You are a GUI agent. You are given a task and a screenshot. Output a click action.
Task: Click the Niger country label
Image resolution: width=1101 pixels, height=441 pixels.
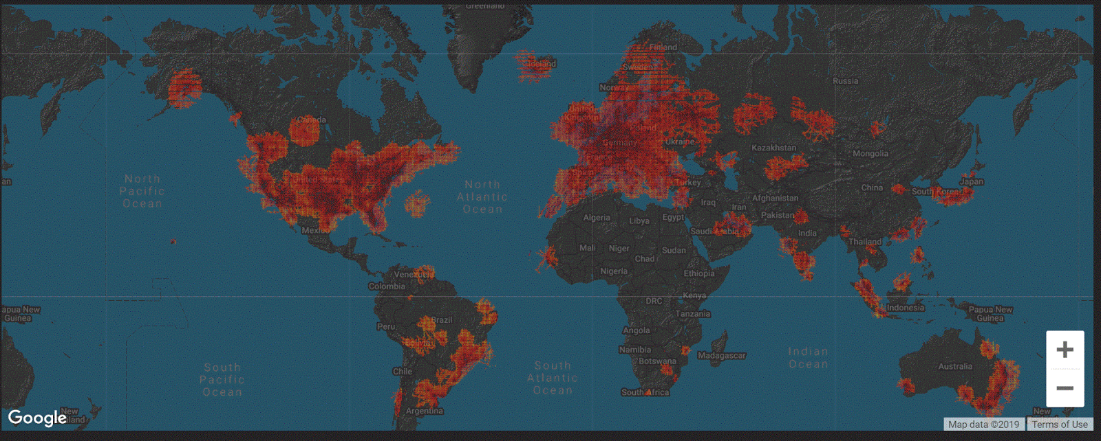619,249
